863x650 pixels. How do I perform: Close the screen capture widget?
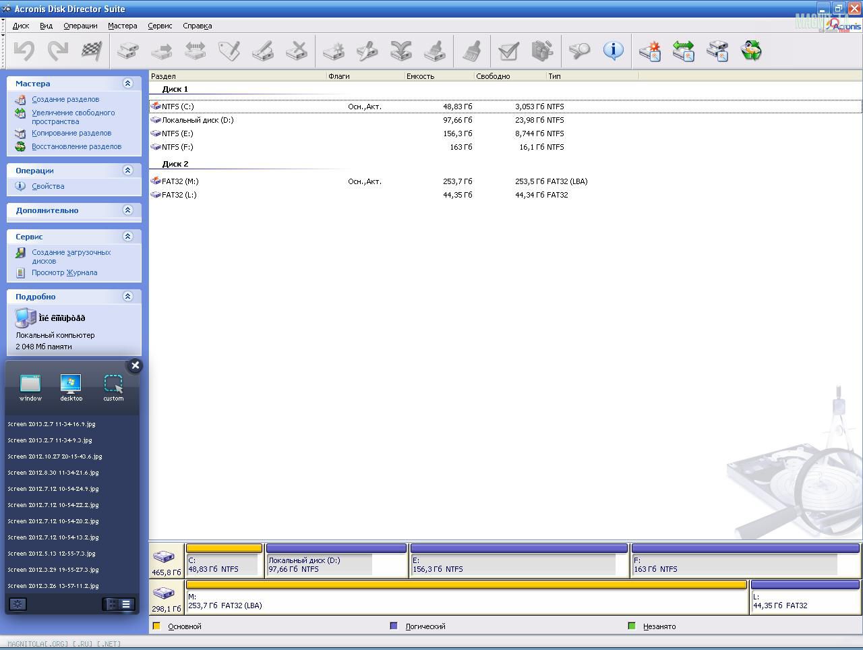(135, 365)
